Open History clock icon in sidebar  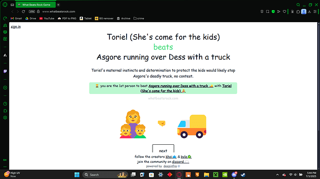click(5, 104)
